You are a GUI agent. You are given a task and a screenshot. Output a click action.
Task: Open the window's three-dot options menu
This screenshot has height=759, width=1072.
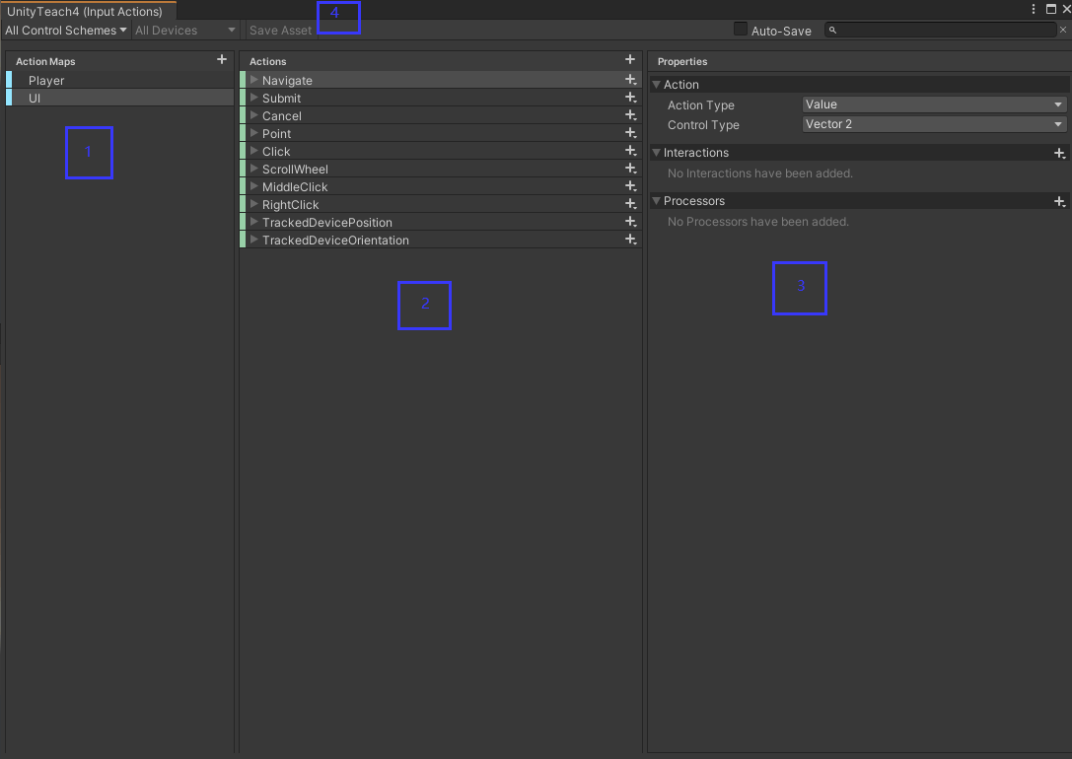1033,9
